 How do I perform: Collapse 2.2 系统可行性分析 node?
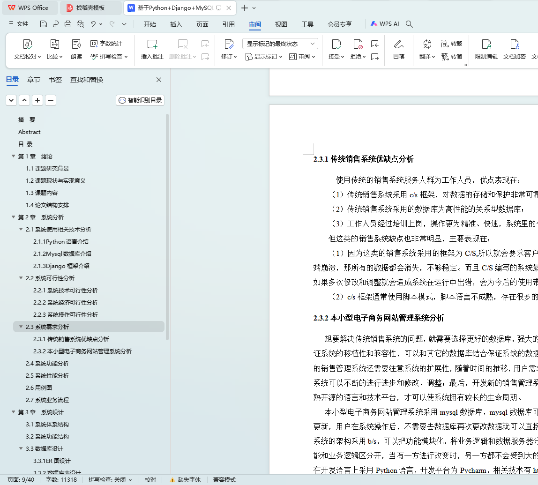[x=21, y=278]
